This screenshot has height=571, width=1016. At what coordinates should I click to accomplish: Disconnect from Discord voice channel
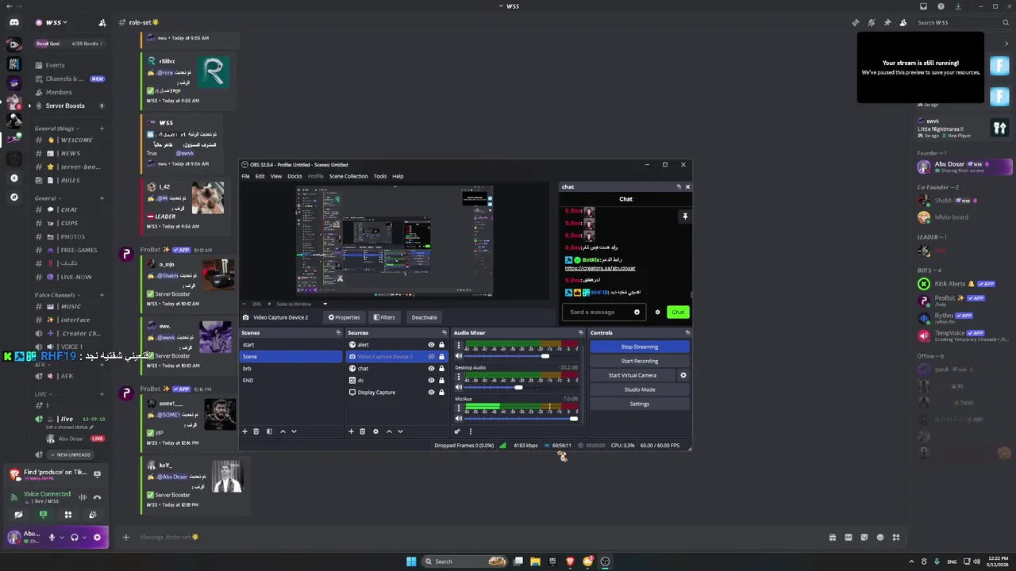(97, 497)
